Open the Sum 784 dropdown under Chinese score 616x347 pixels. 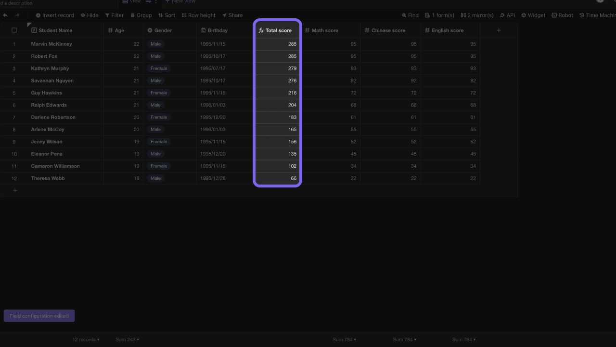[x=404, y=340]
